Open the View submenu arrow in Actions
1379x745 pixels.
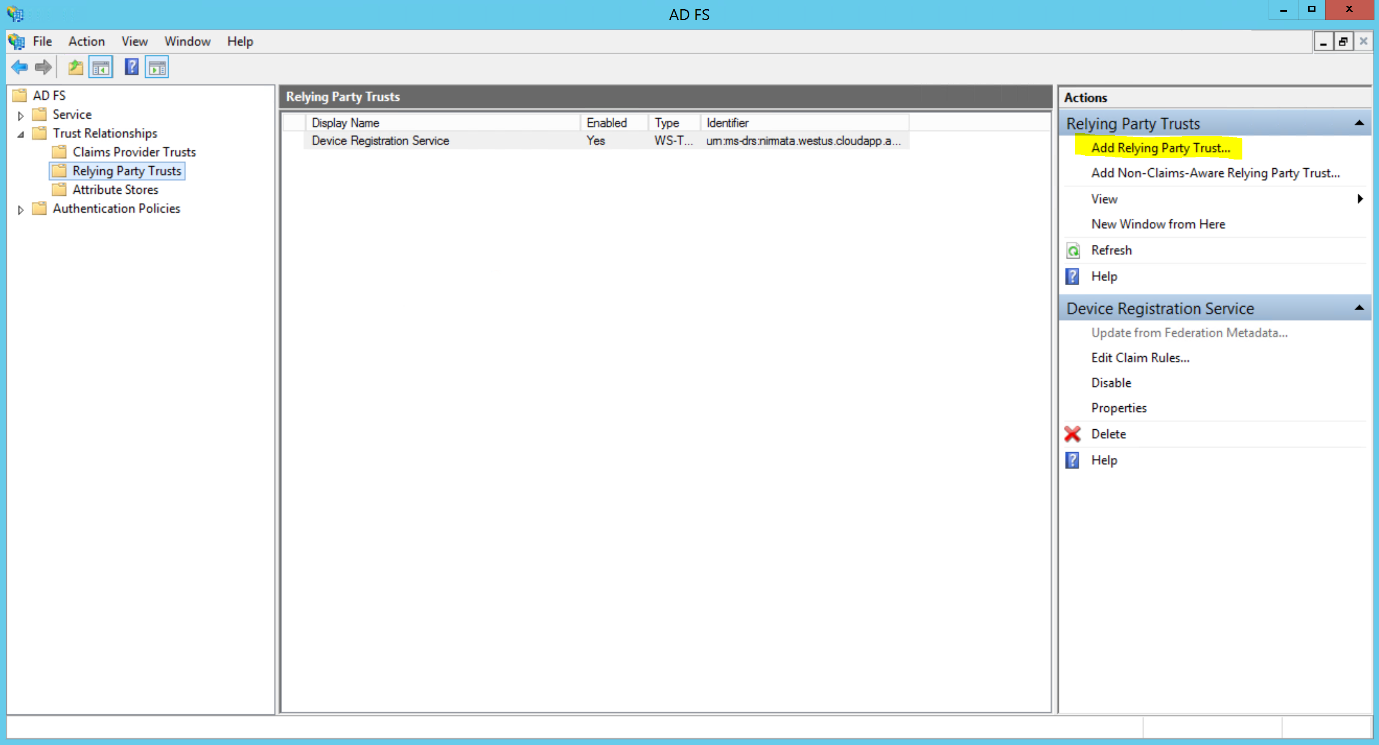pos(1360,199)
